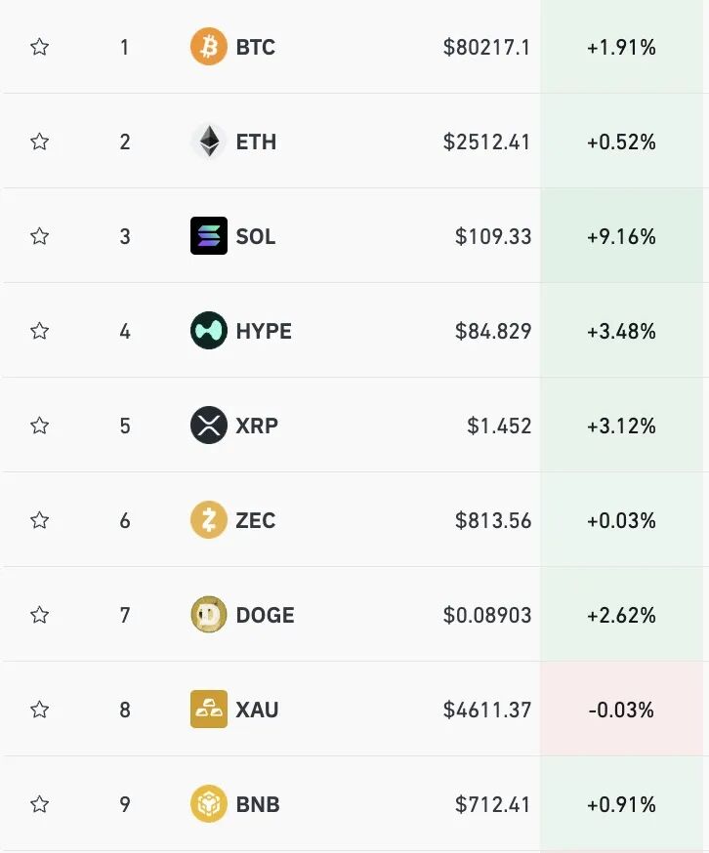Open the HYPE ticker name
709x853 pixels.
pos(264,331)
